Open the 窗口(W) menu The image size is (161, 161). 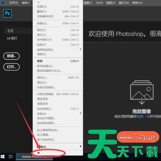(124, 3)
